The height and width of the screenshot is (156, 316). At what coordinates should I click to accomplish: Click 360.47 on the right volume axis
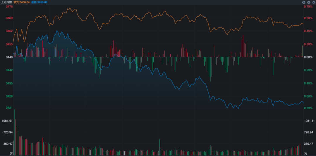click(x=309, y=144)
